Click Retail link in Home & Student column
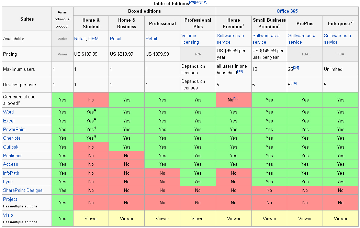 (x=80, y=39)
